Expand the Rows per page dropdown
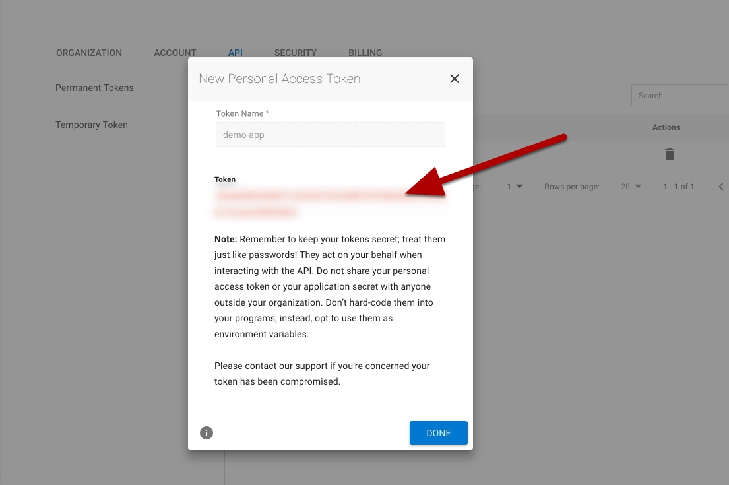This screenshot has width=729, height=485. pos(631,187)
